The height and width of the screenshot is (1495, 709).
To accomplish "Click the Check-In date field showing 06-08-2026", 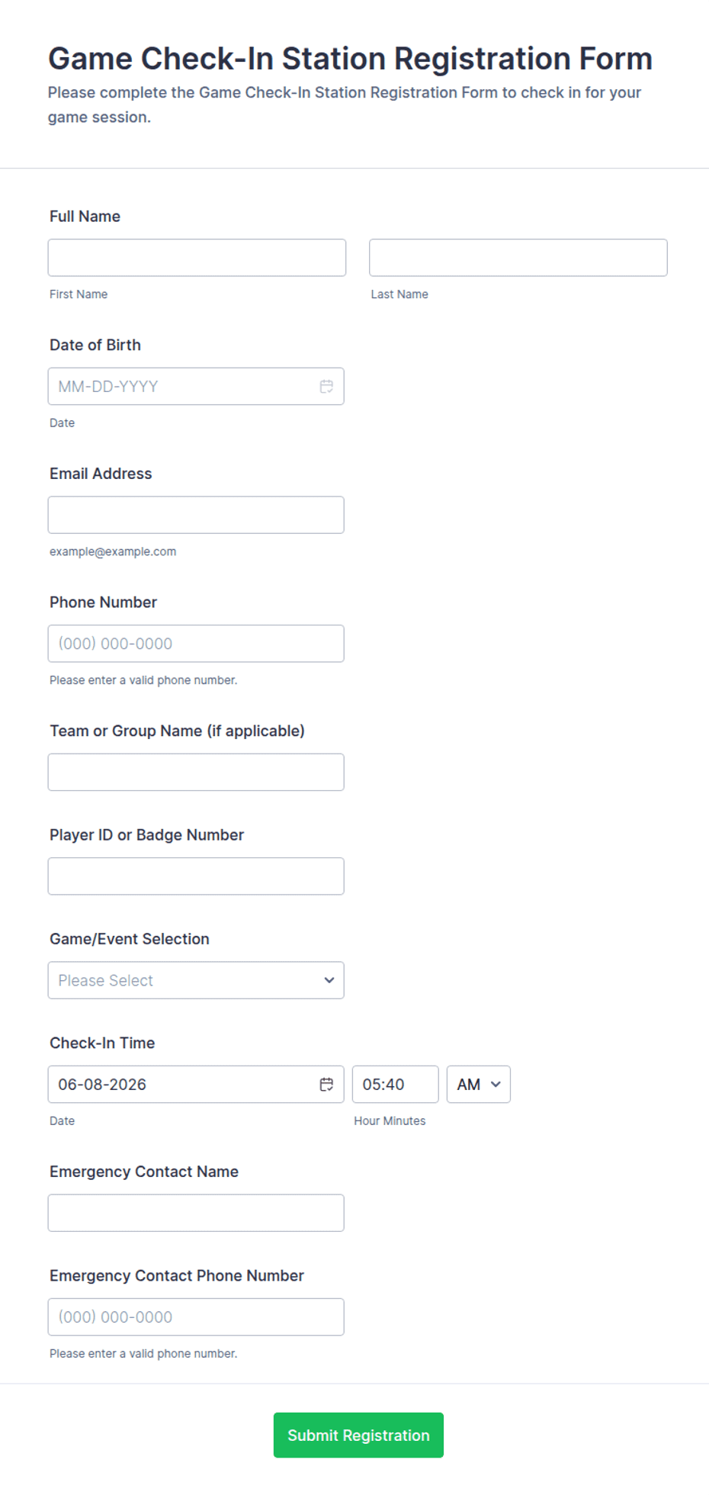I will tap(196, 1085).
